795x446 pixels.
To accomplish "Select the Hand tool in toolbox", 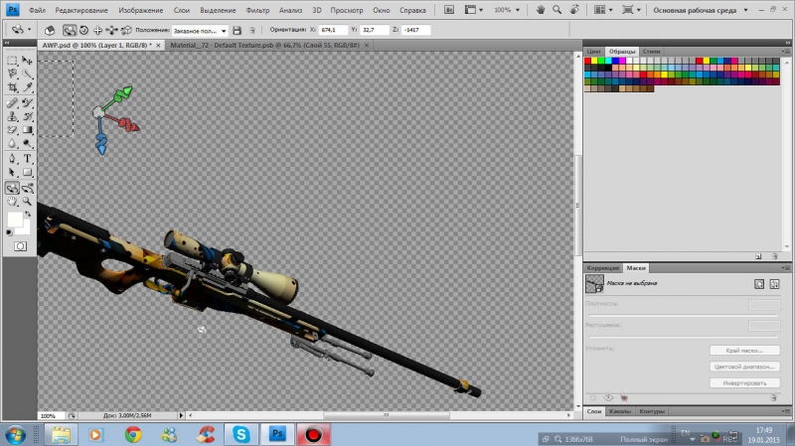I will click(x=12, y=202).
